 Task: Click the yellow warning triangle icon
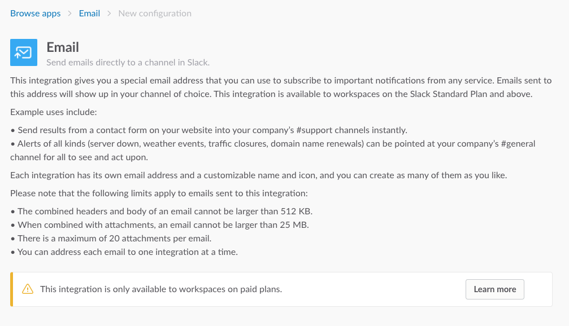coord(28,289)
